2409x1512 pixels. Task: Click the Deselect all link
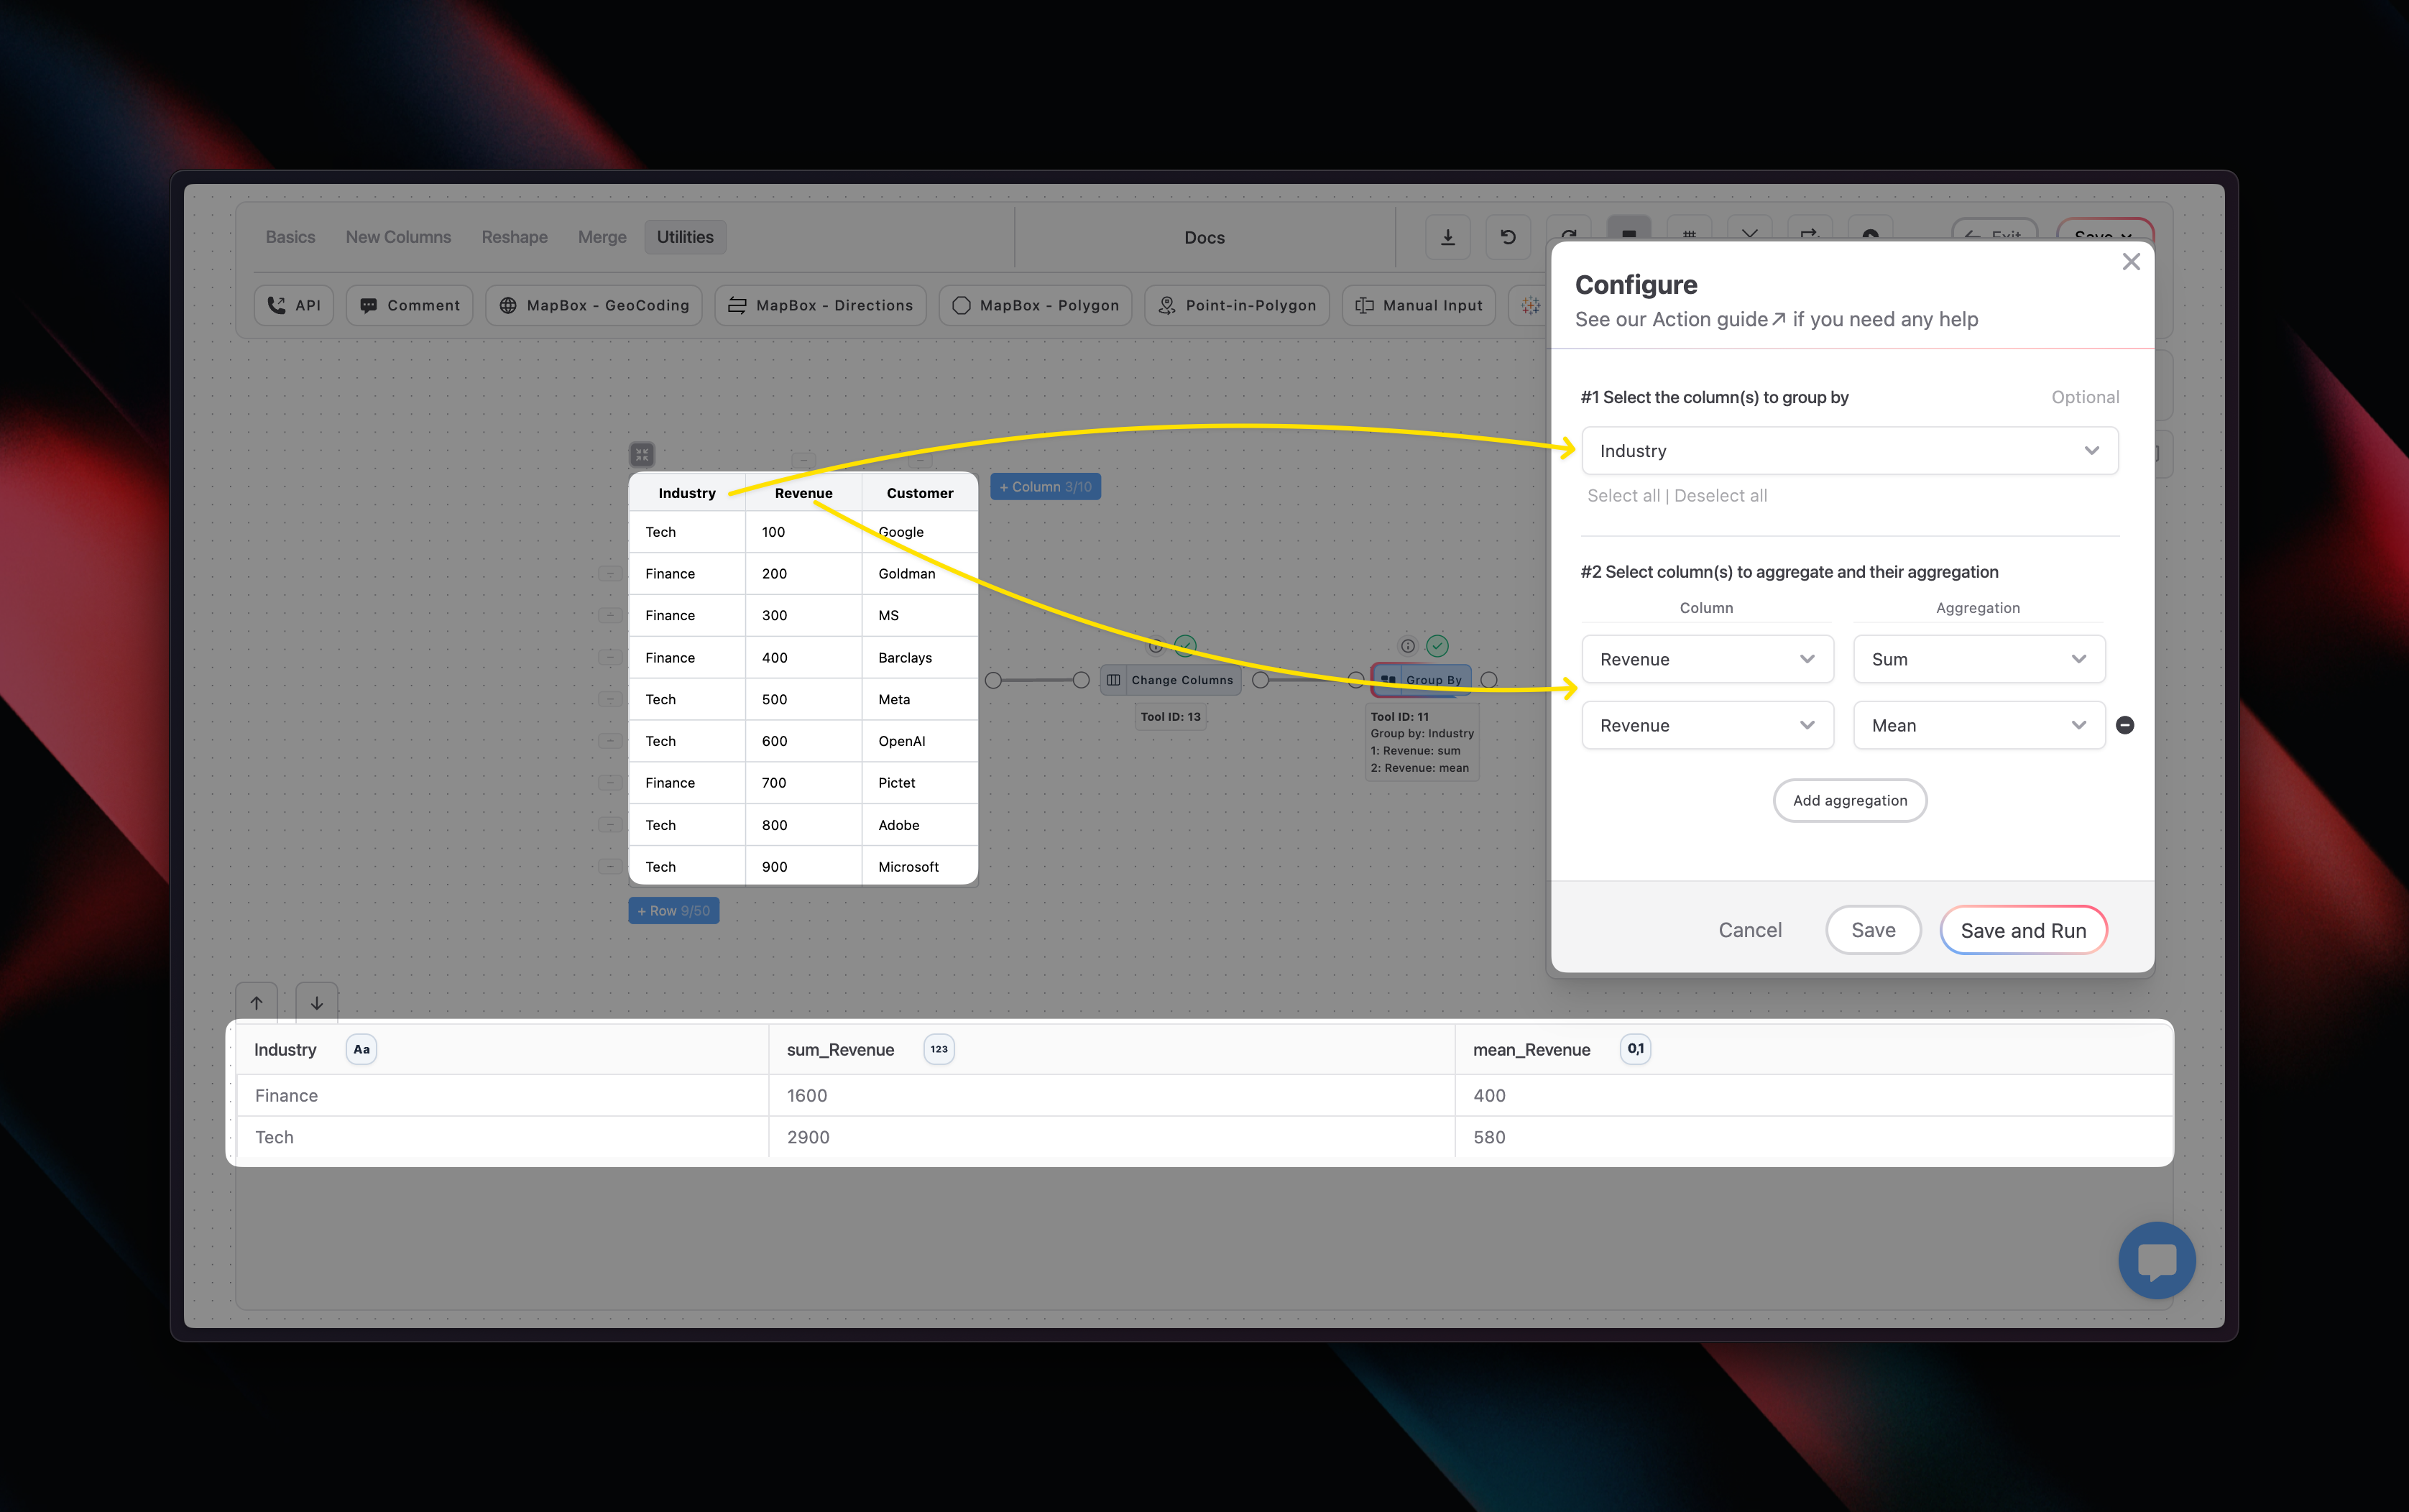(x=1721, y=496)
